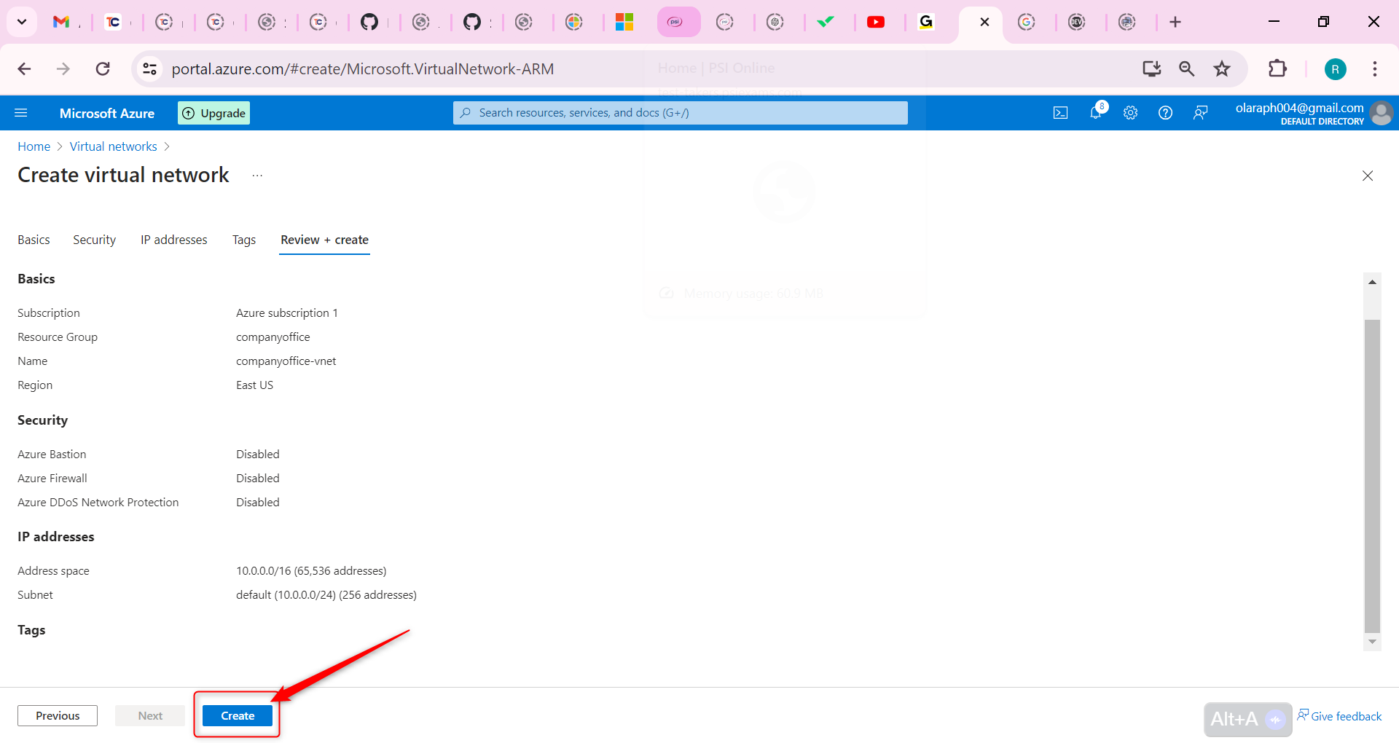This screenshot has height=743, width=1399.
Task: Click the scrollbar down arrow in the summary
Action: click(x=1373, y=642)
